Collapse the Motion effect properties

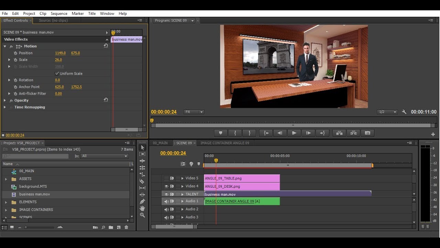tap(5, 46)
